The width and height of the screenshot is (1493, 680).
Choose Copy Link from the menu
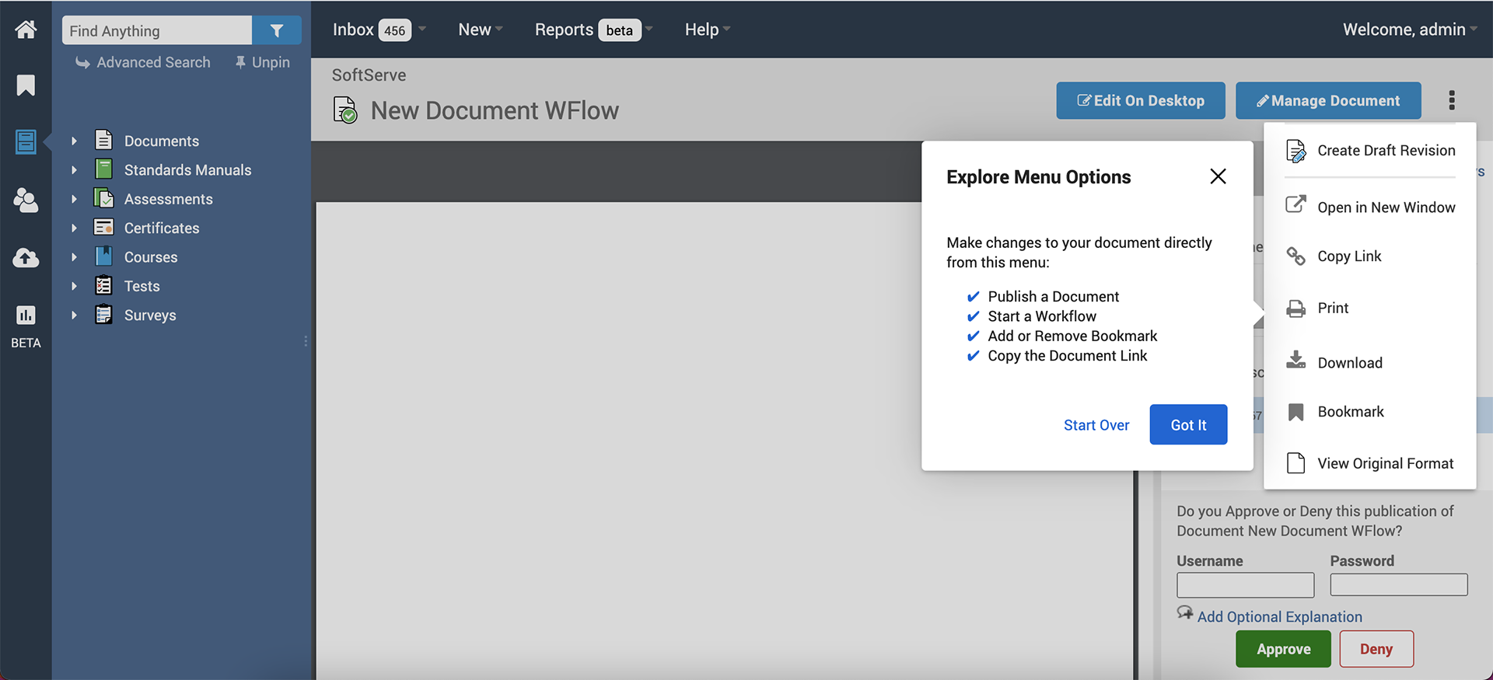(x=1348, y=256)
